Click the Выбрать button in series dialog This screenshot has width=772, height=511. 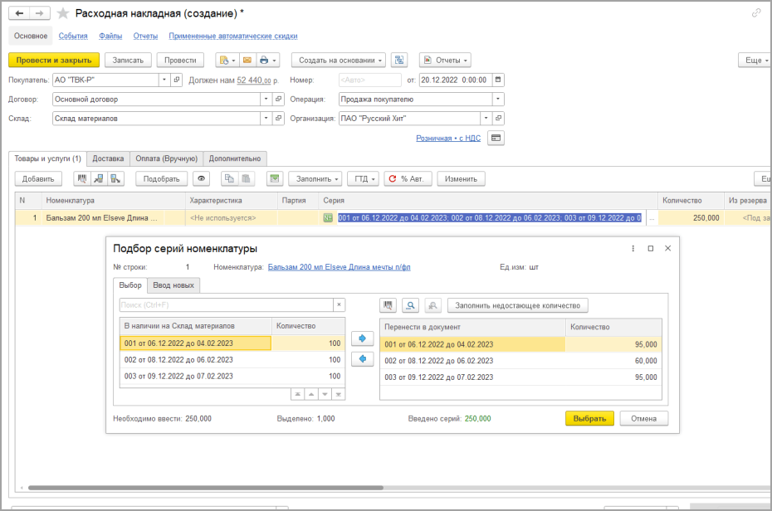pyautogui.click(x=589, y=419)
